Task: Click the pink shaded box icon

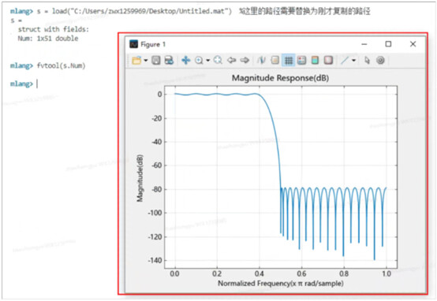Action: [328, 60]
